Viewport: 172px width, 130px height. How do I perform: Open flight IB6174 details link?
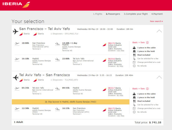pos(111,43)
